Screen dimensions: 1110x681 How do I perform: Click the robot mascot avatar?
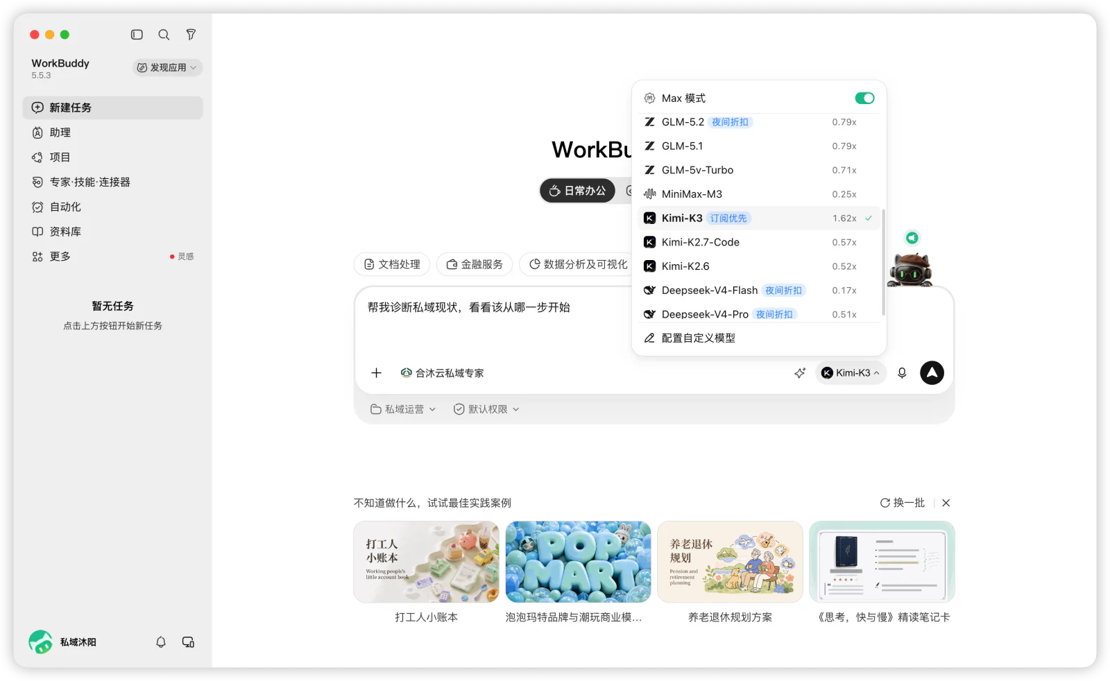click(x=910, y=270)
